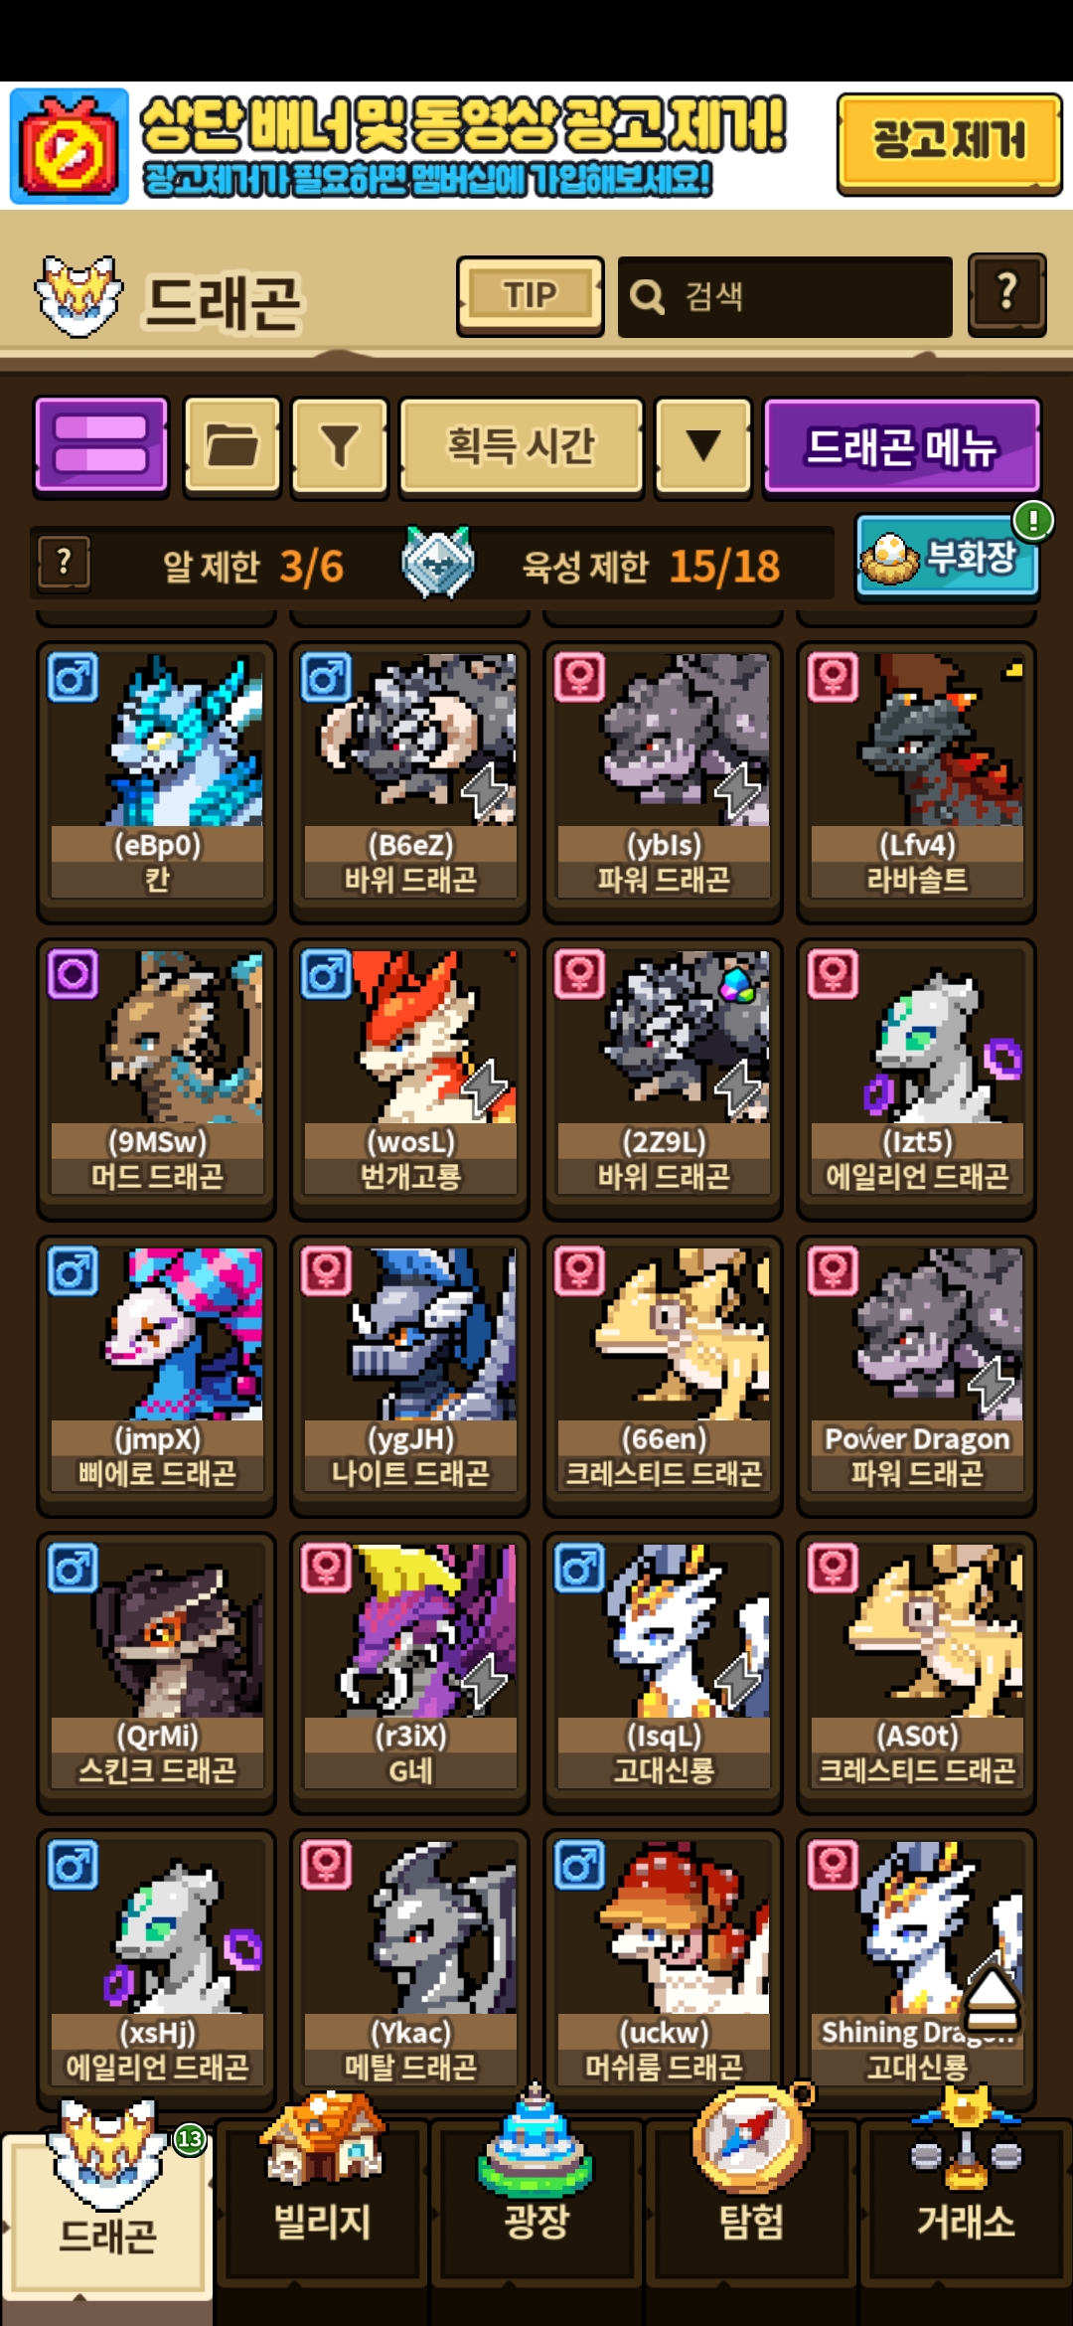Click the question mark next to 알 제한
This screenshot has width=1073, height=2326.
[64, 563]
